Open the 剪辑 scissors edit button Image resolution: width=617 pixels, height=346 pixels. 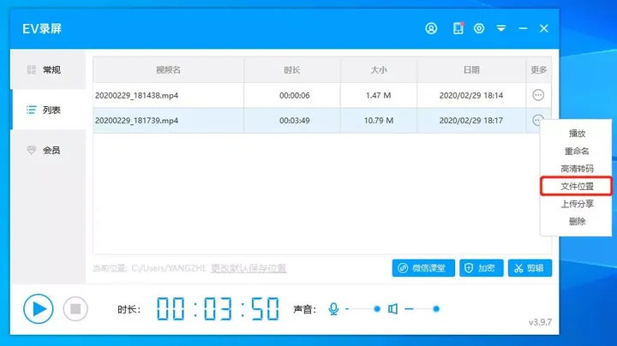tap(530, 268)
